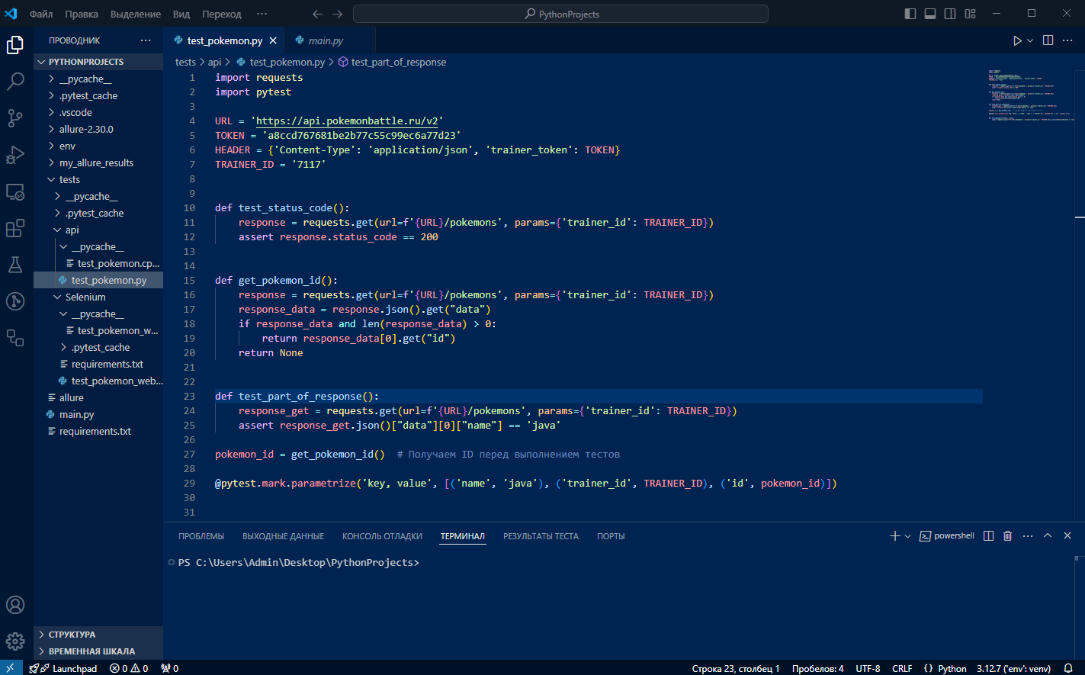Collapse the tests folder

[98, 179]
